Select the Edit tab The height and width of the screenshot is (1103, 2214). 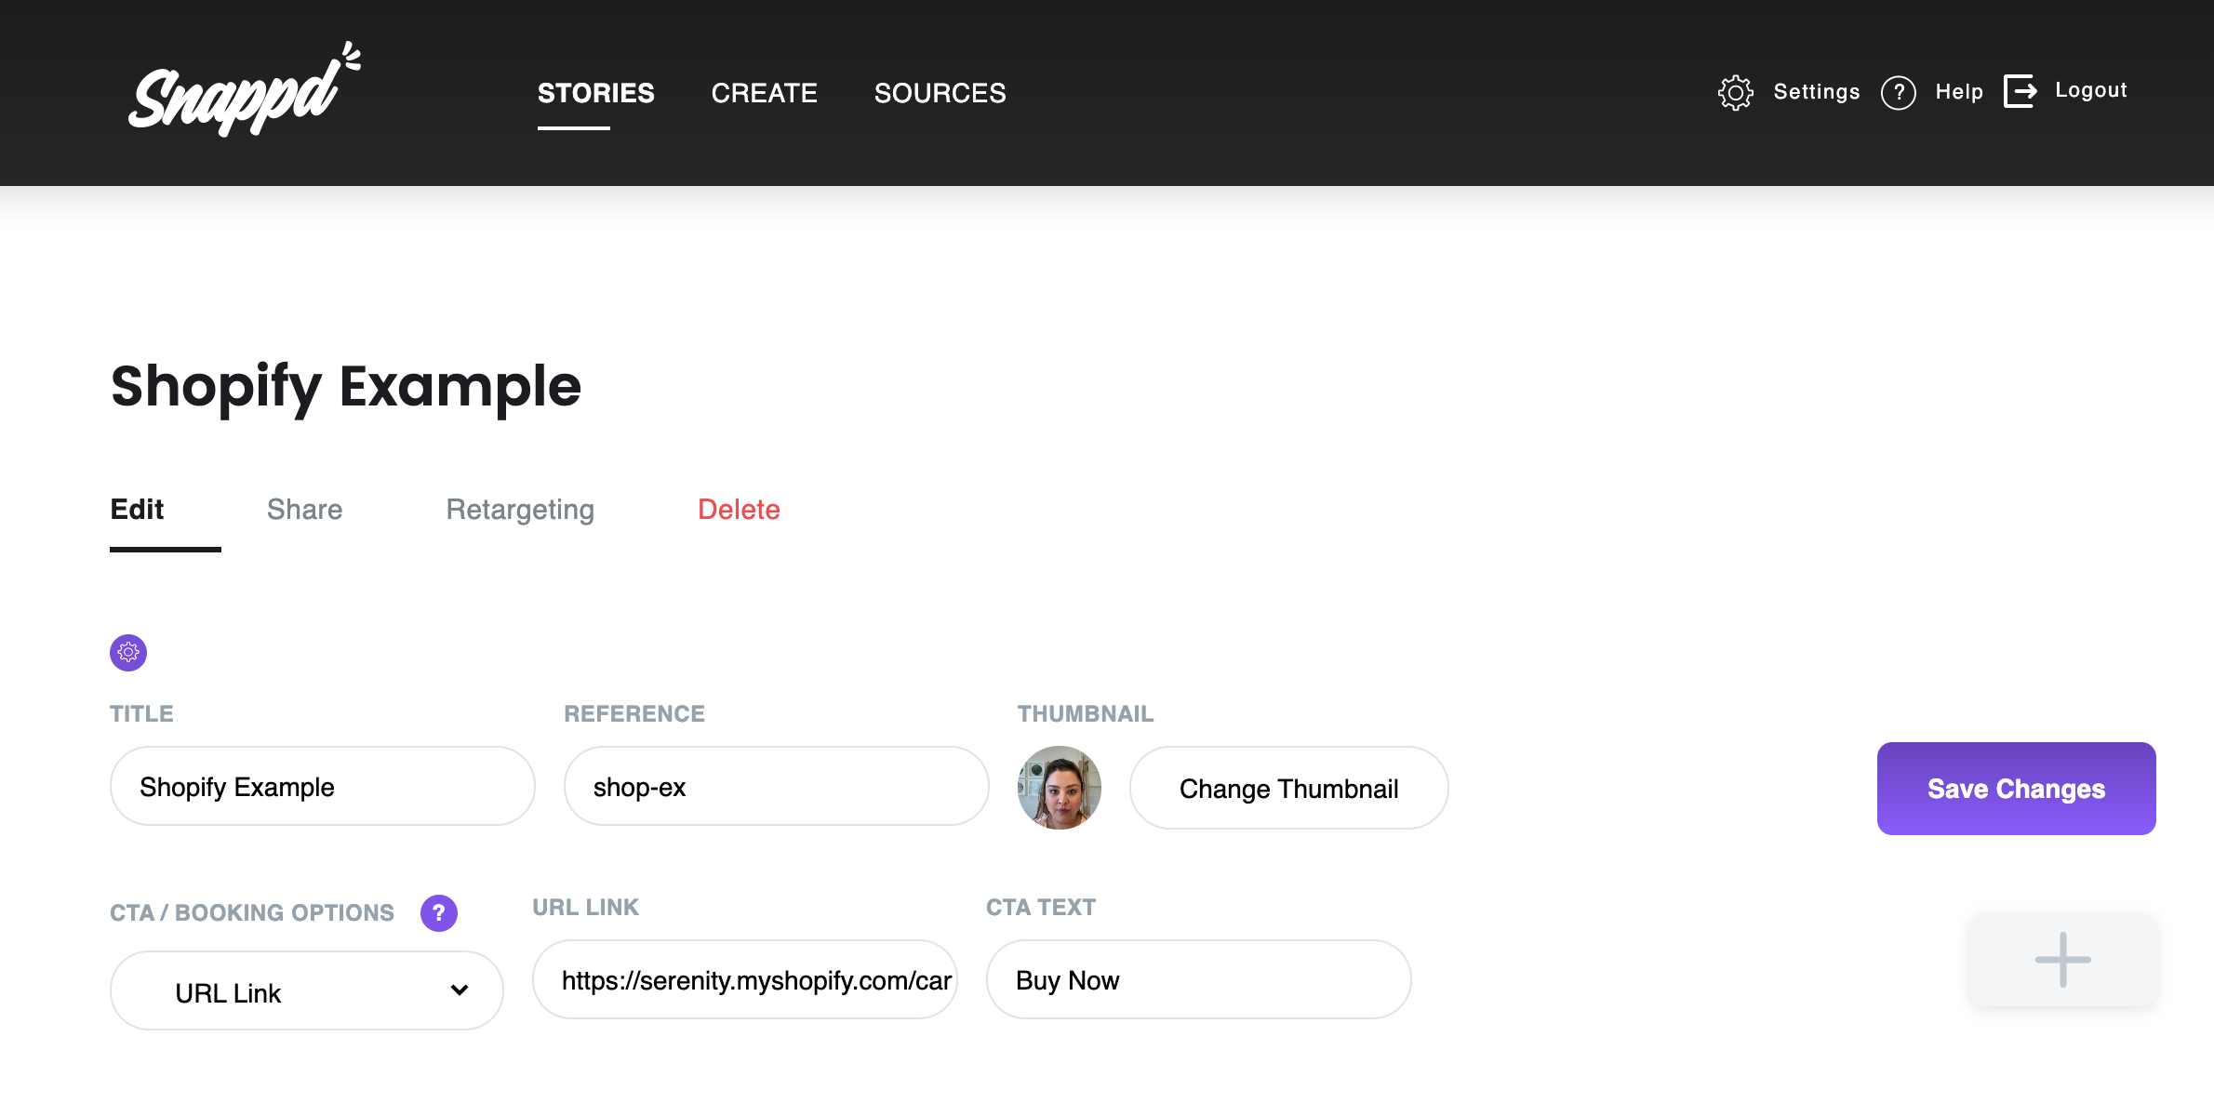click(137, 510)
